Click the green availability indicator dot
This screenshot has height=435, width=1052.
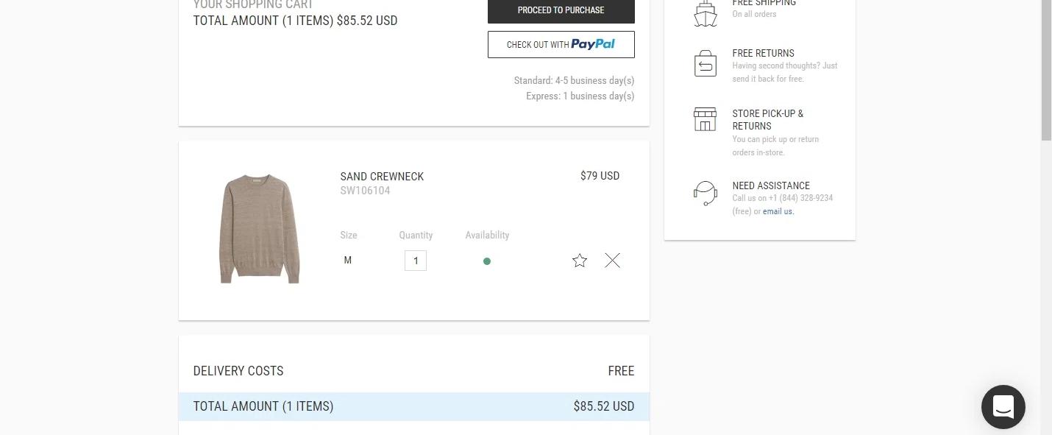tap(486, 261)
